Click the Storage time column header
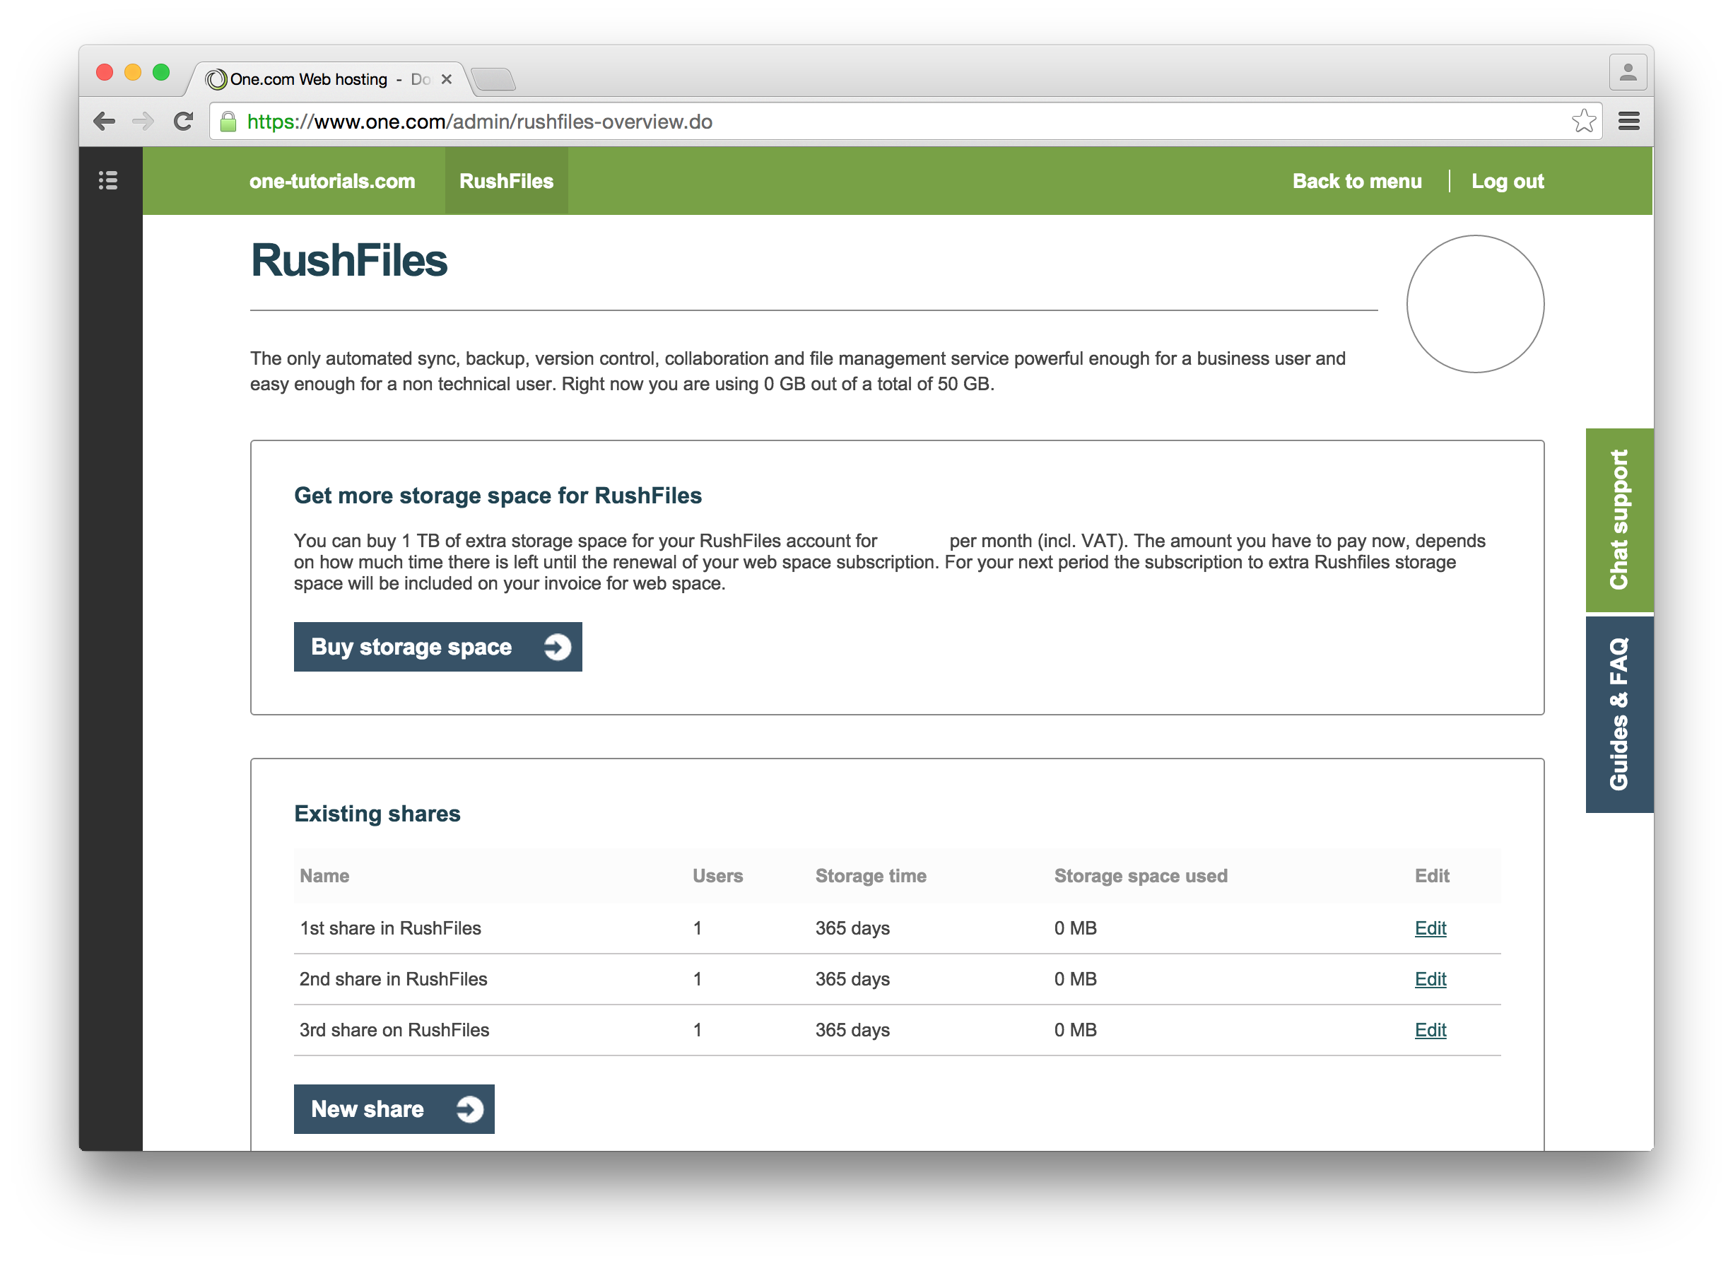This screenshot has width=1733, height=1264. pos(870,876)
